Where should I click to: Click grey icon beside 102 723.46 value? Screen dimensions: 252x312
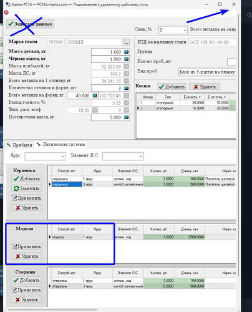point(126,95)
